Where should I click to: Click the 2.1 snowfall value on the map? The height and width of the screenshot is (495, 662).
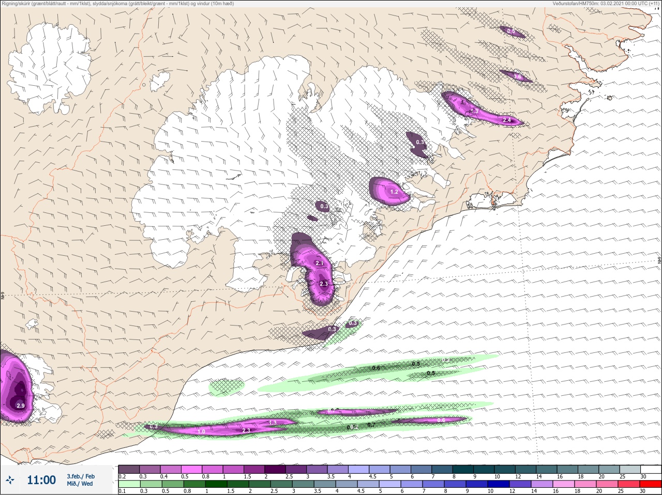[319, 263]
